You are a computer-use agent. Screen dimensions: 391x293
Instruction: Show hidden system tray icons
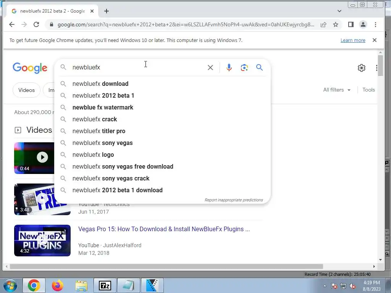coord(325,286)
